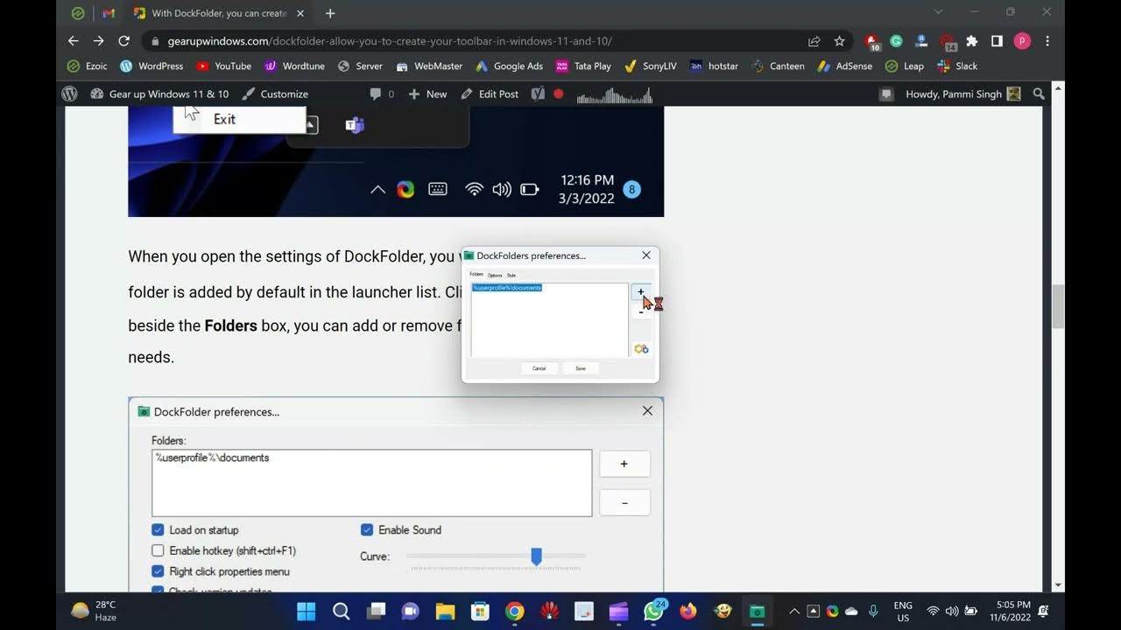This screenshot has width=1121, height=630.
Task: Open Chrome three-dot menu
Action: (1047, 41)
